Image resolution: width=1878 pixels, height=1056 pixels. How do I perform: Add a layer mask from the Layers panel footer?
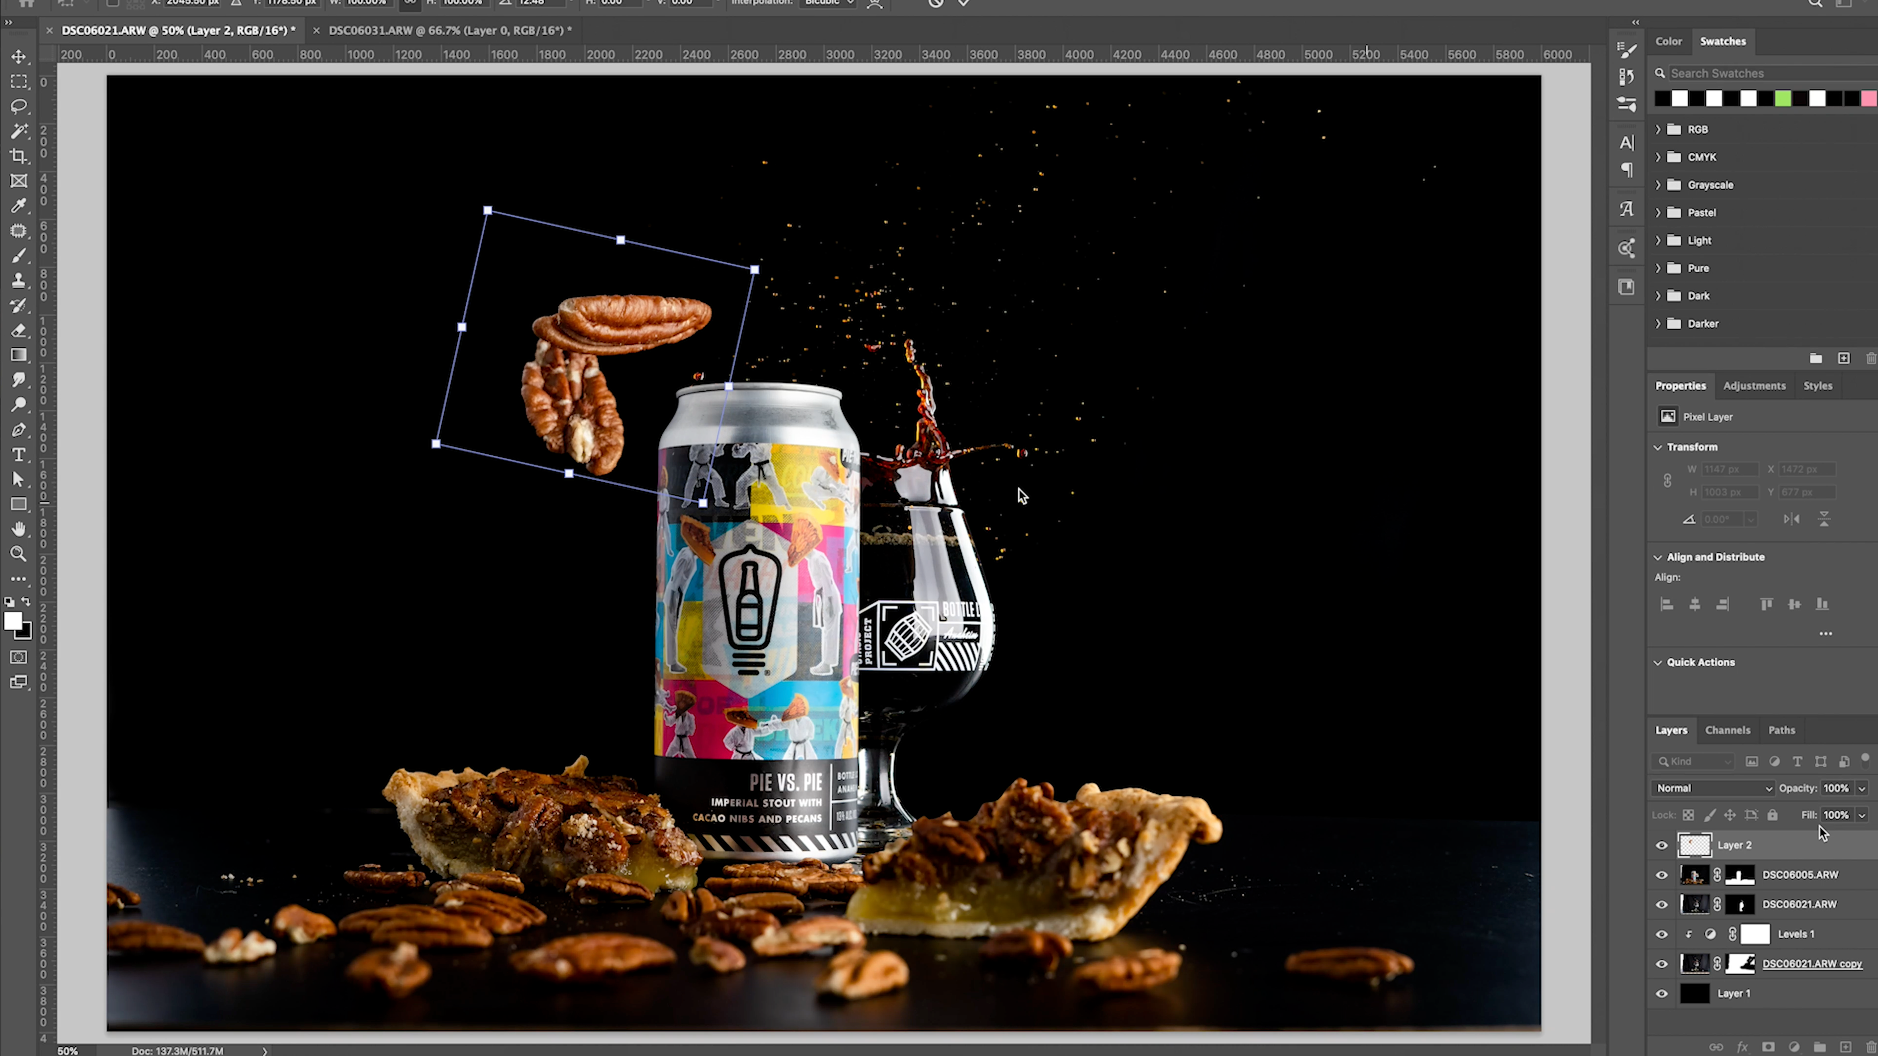1768,1047
